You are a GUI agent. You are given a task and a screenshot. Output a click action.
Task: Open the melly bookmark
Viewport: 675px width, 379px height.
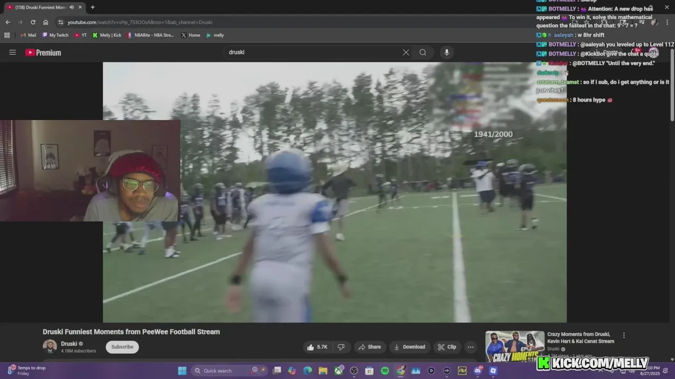[215, 35]
